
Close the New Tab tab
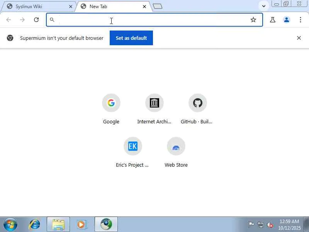point(144,7)
